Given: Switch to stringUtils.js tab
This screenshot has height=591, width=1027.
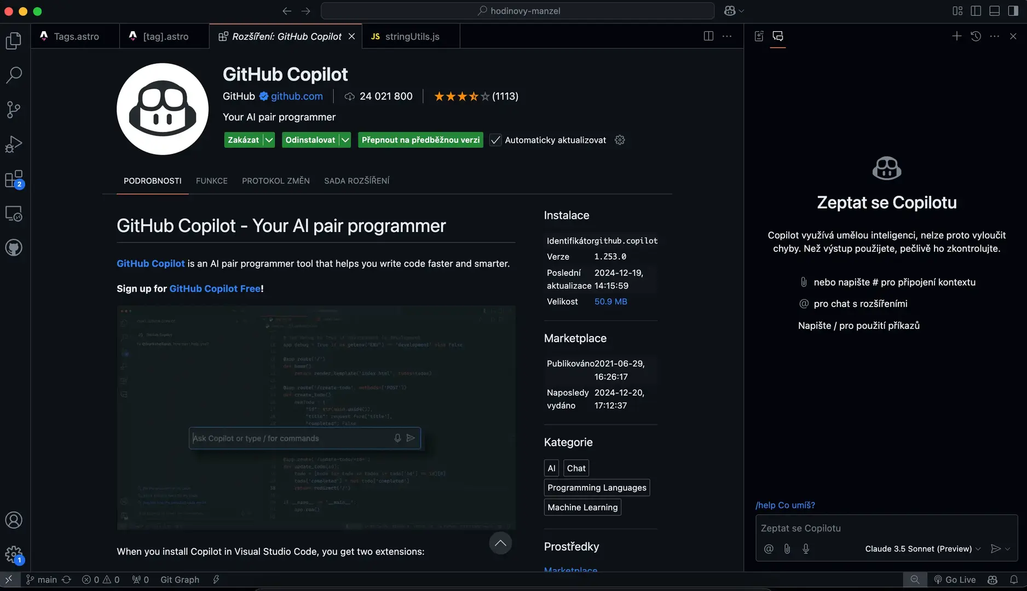Looking at the screenshot, I should click(411, 36).
